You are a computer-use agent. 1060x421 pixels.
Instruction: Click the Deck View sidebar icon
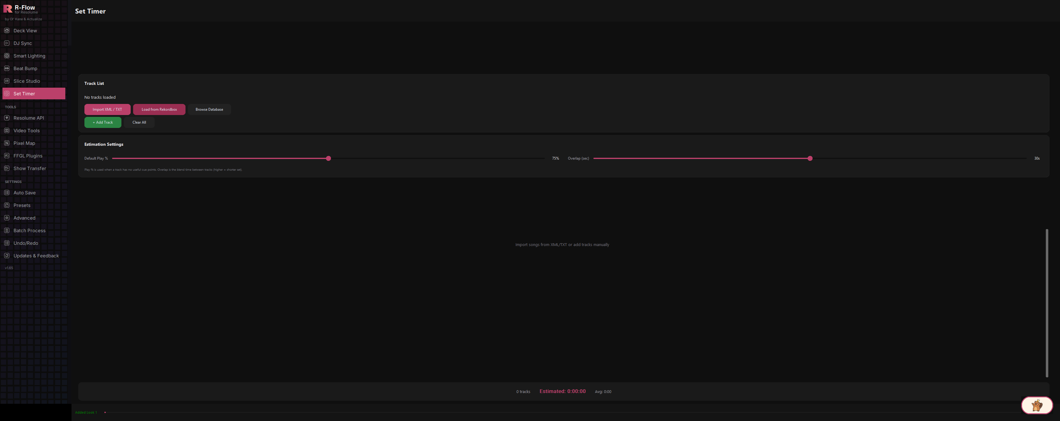pos(6,30)
